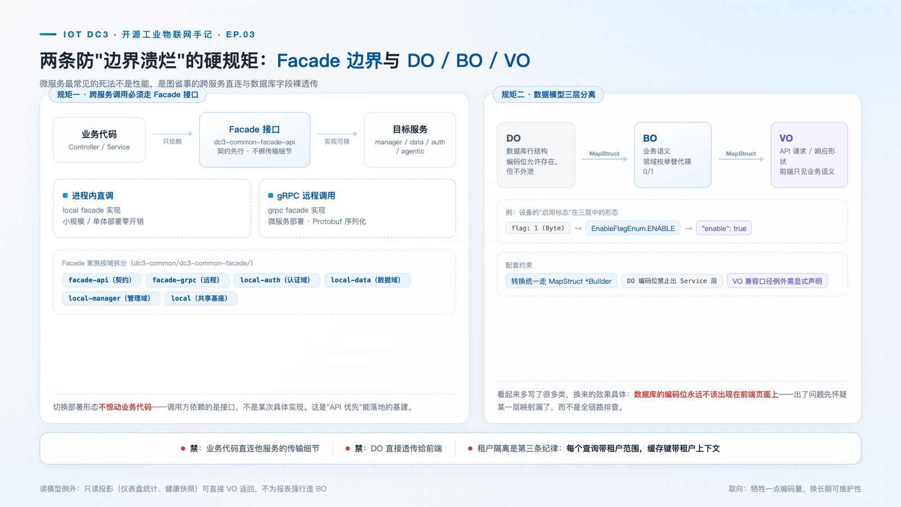Viewport: 901px width, 507px height.
Task: Click the '例: 设备的"启用标志"在三层中的形态' caption
Action: pos(562,212)
